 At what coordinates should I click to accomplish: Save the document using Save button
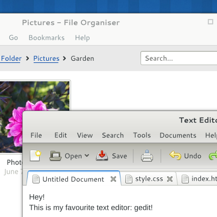(111, 156)
